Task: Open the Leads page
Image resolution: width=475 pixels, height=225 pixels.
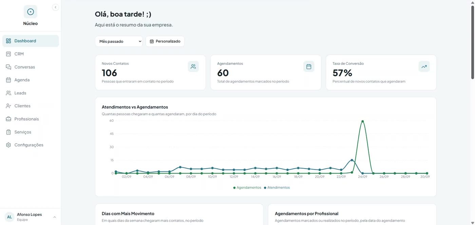Action: point(31,93)
